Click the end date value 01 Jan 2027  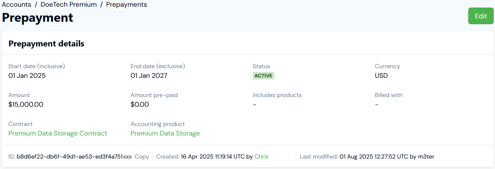pyautogui.click(x=149, y=76)
